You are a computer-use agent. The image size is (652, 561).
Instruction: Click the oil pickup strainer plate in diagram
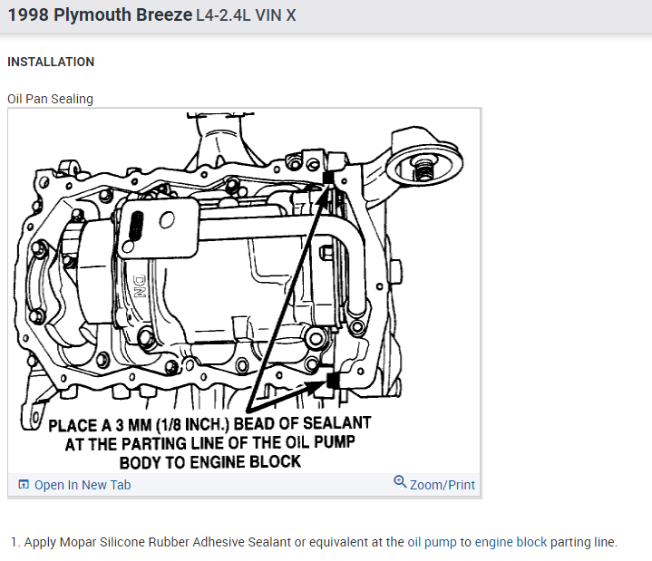point(159,228)
